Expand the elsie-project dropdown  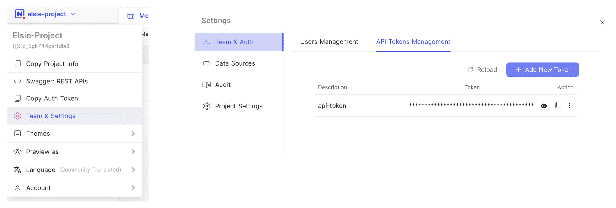[x=73, y=14]
